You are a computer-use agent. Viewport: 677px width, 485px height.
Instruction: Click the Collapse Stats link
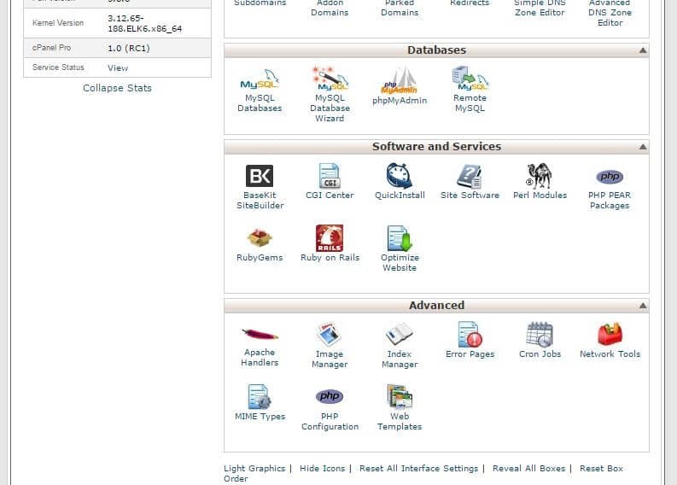[117, 88]
